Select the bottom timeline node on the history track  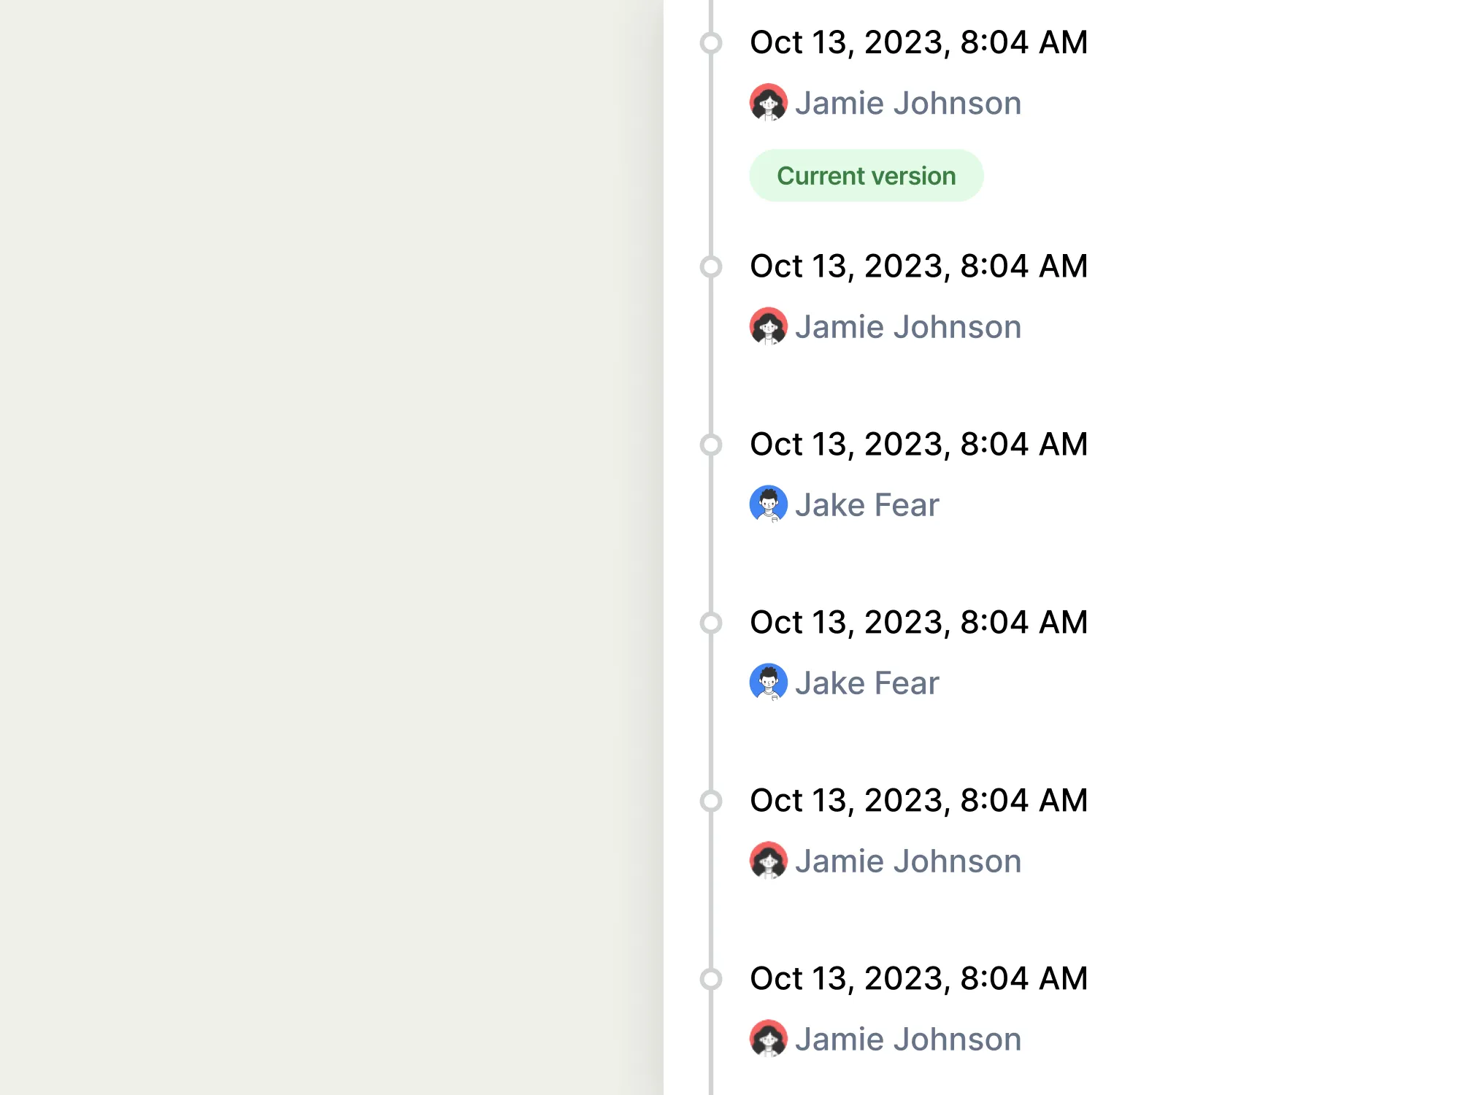click(711, 978)
